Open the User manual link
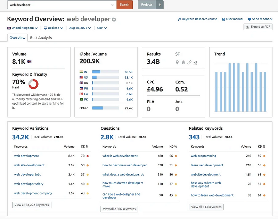 point(235,19)
